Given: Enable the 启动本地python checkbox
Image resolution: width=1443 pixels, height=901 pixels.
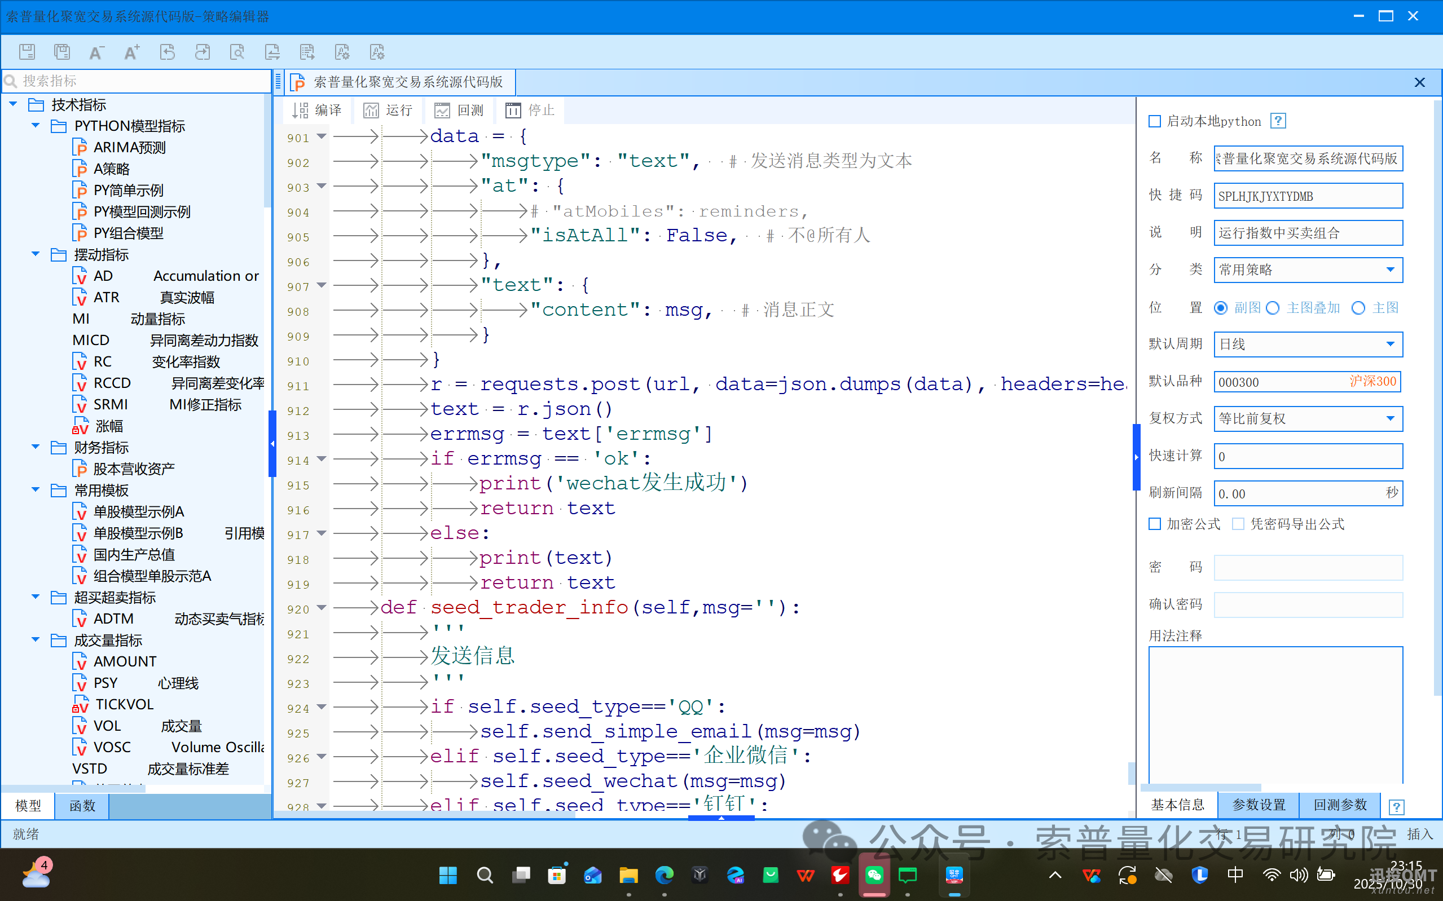Looking at the screenshot, I should click(x=1155, y=121).
